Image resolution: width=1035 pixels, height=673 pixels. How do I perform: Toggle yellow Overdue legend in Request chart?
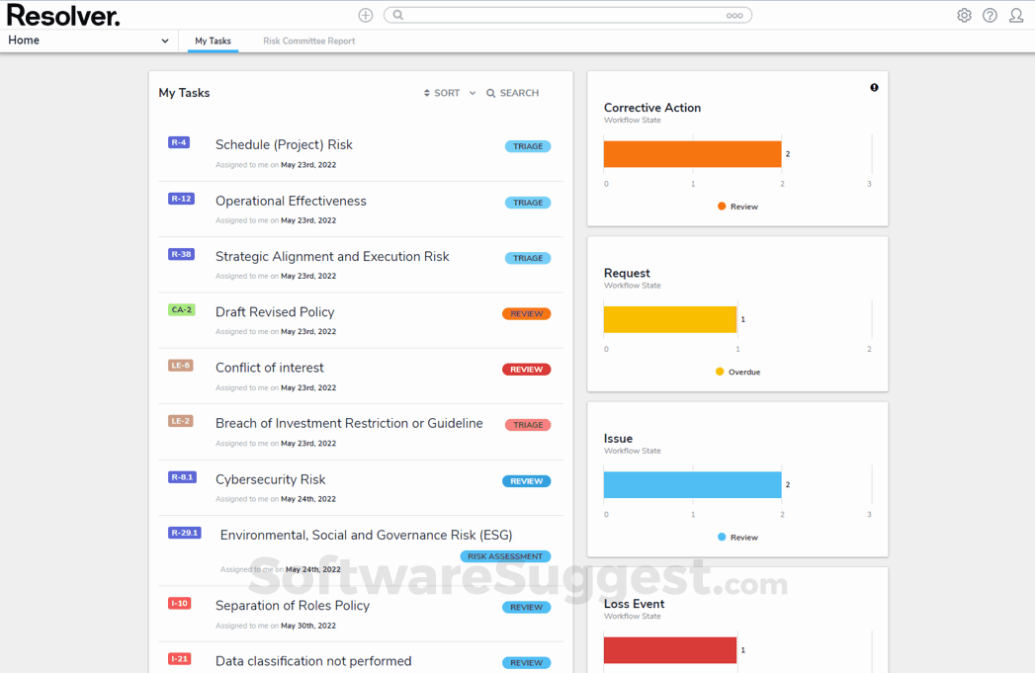[x=738, y=373]
